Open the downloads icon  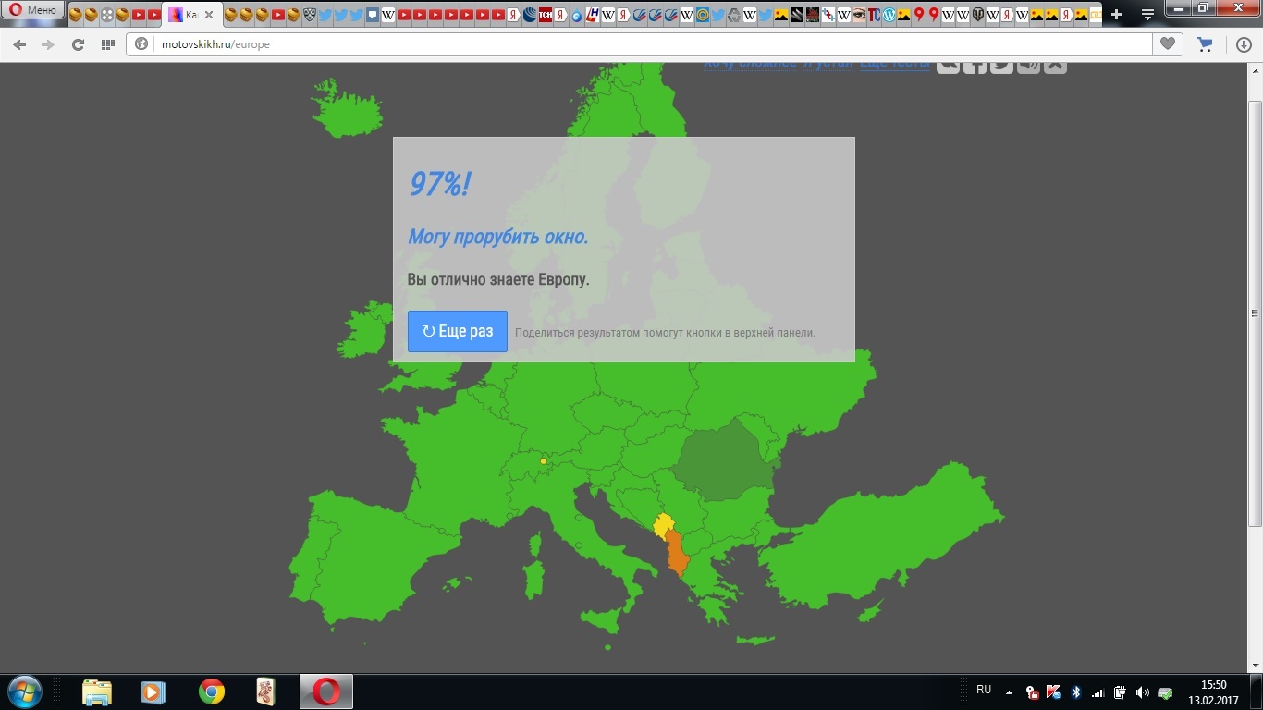tap(1244, 44)
